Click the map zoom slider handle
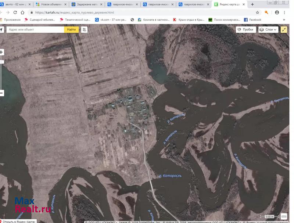This screenshot has height=223, width=294. point(1,62)
